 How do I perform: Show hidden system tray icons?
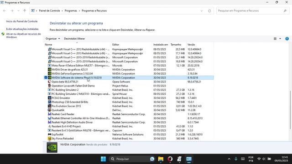229,159
